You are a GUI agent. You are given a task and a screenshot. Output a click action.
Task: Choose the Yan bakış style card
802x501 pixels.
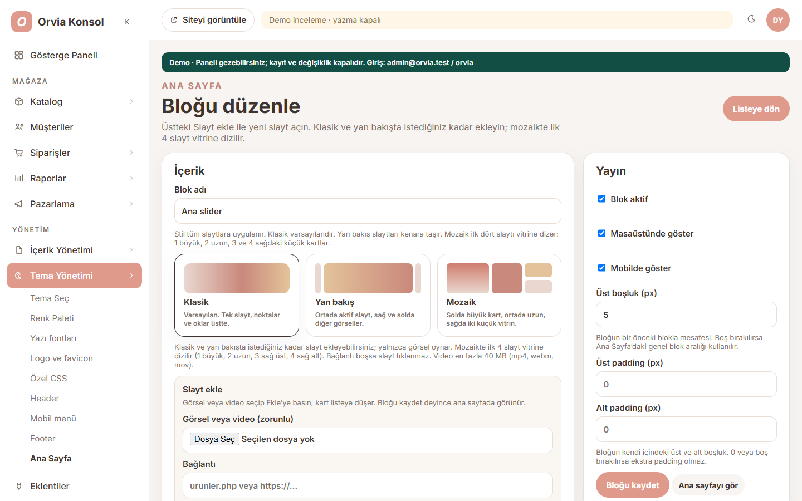click(x=368, y=296)
